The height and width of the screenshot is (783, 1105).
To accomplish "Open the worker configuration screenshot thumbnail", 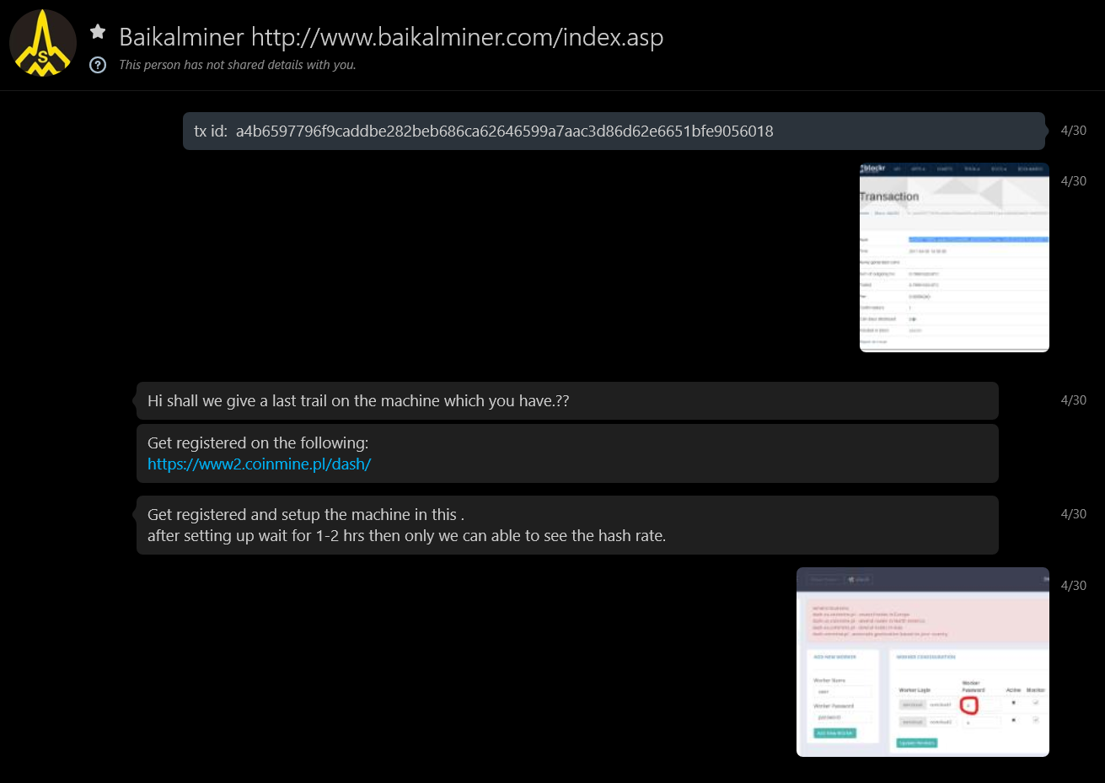I will (x=923, y=662).
